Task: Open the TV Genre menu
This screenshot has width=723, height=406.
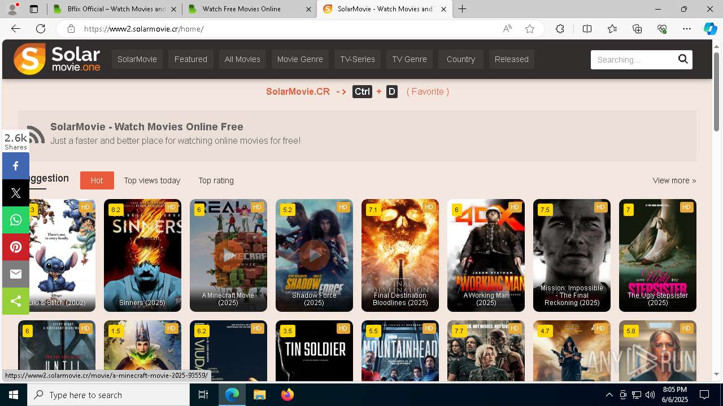Action: coord(410,59)
